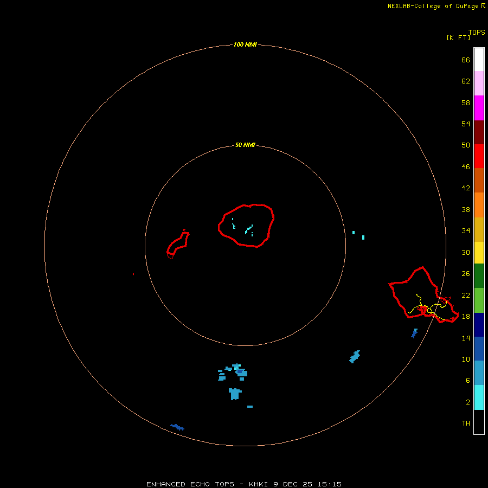The height and width of the screenshot is (488, 488).
Task: Click the legend value '10'
Action: 466,359
